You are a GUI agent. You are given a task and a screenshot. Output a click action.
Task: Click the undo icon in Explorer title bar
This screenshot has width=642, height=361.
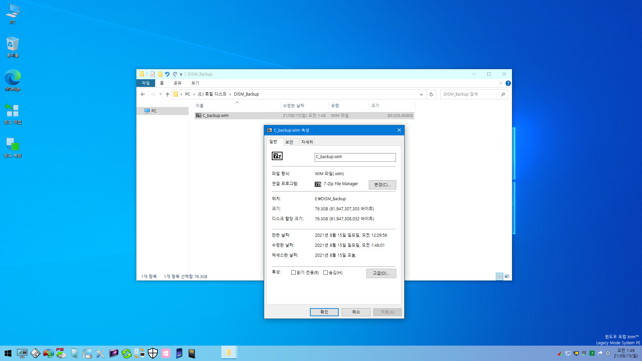click(167, 74)
